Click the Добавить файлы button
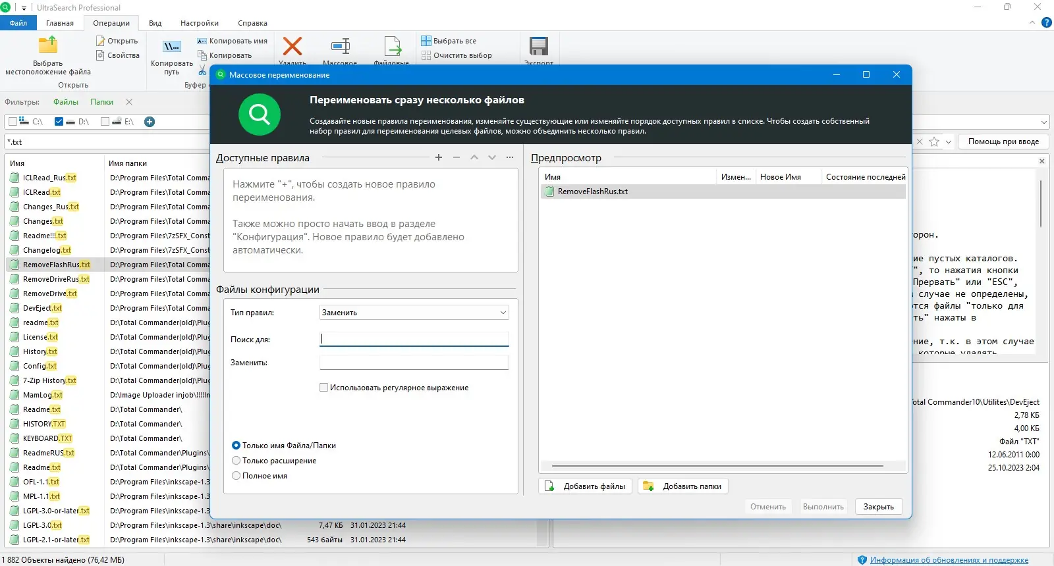The height and width of the screenshot is (566, 1054). point(586,486)
